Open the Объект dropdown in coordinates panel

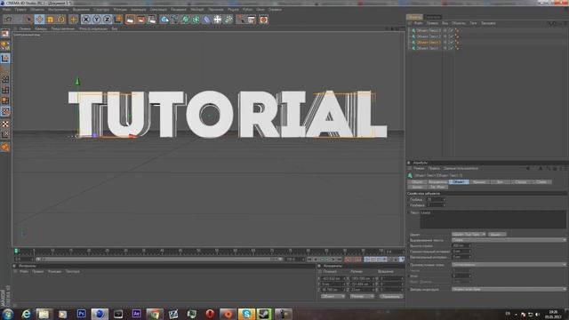[x=333, y=296]
